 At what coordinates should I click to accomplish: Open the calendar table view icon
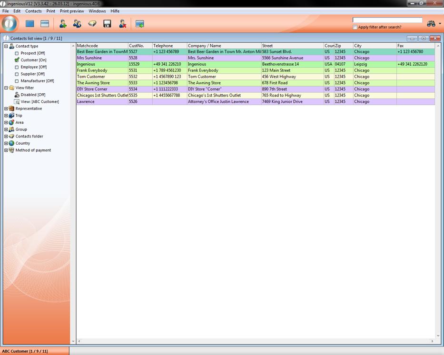(45, 23)
